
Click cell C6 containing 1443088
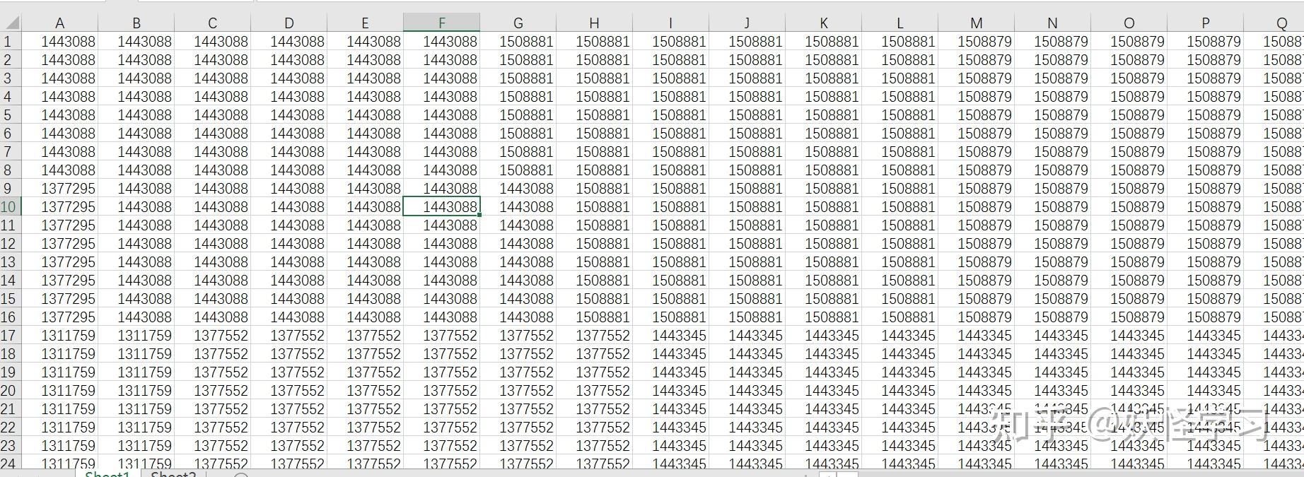coord(212,134)
